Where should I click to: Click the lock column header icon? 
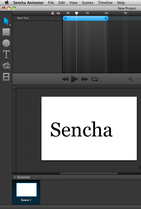52,13
